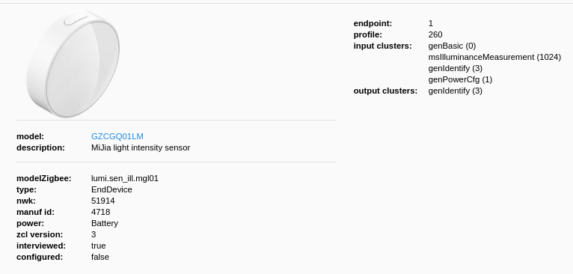The image size is (573, 274).
Task: Click genIdentify (3) under output clusters
Action: [x=456, y=91]
